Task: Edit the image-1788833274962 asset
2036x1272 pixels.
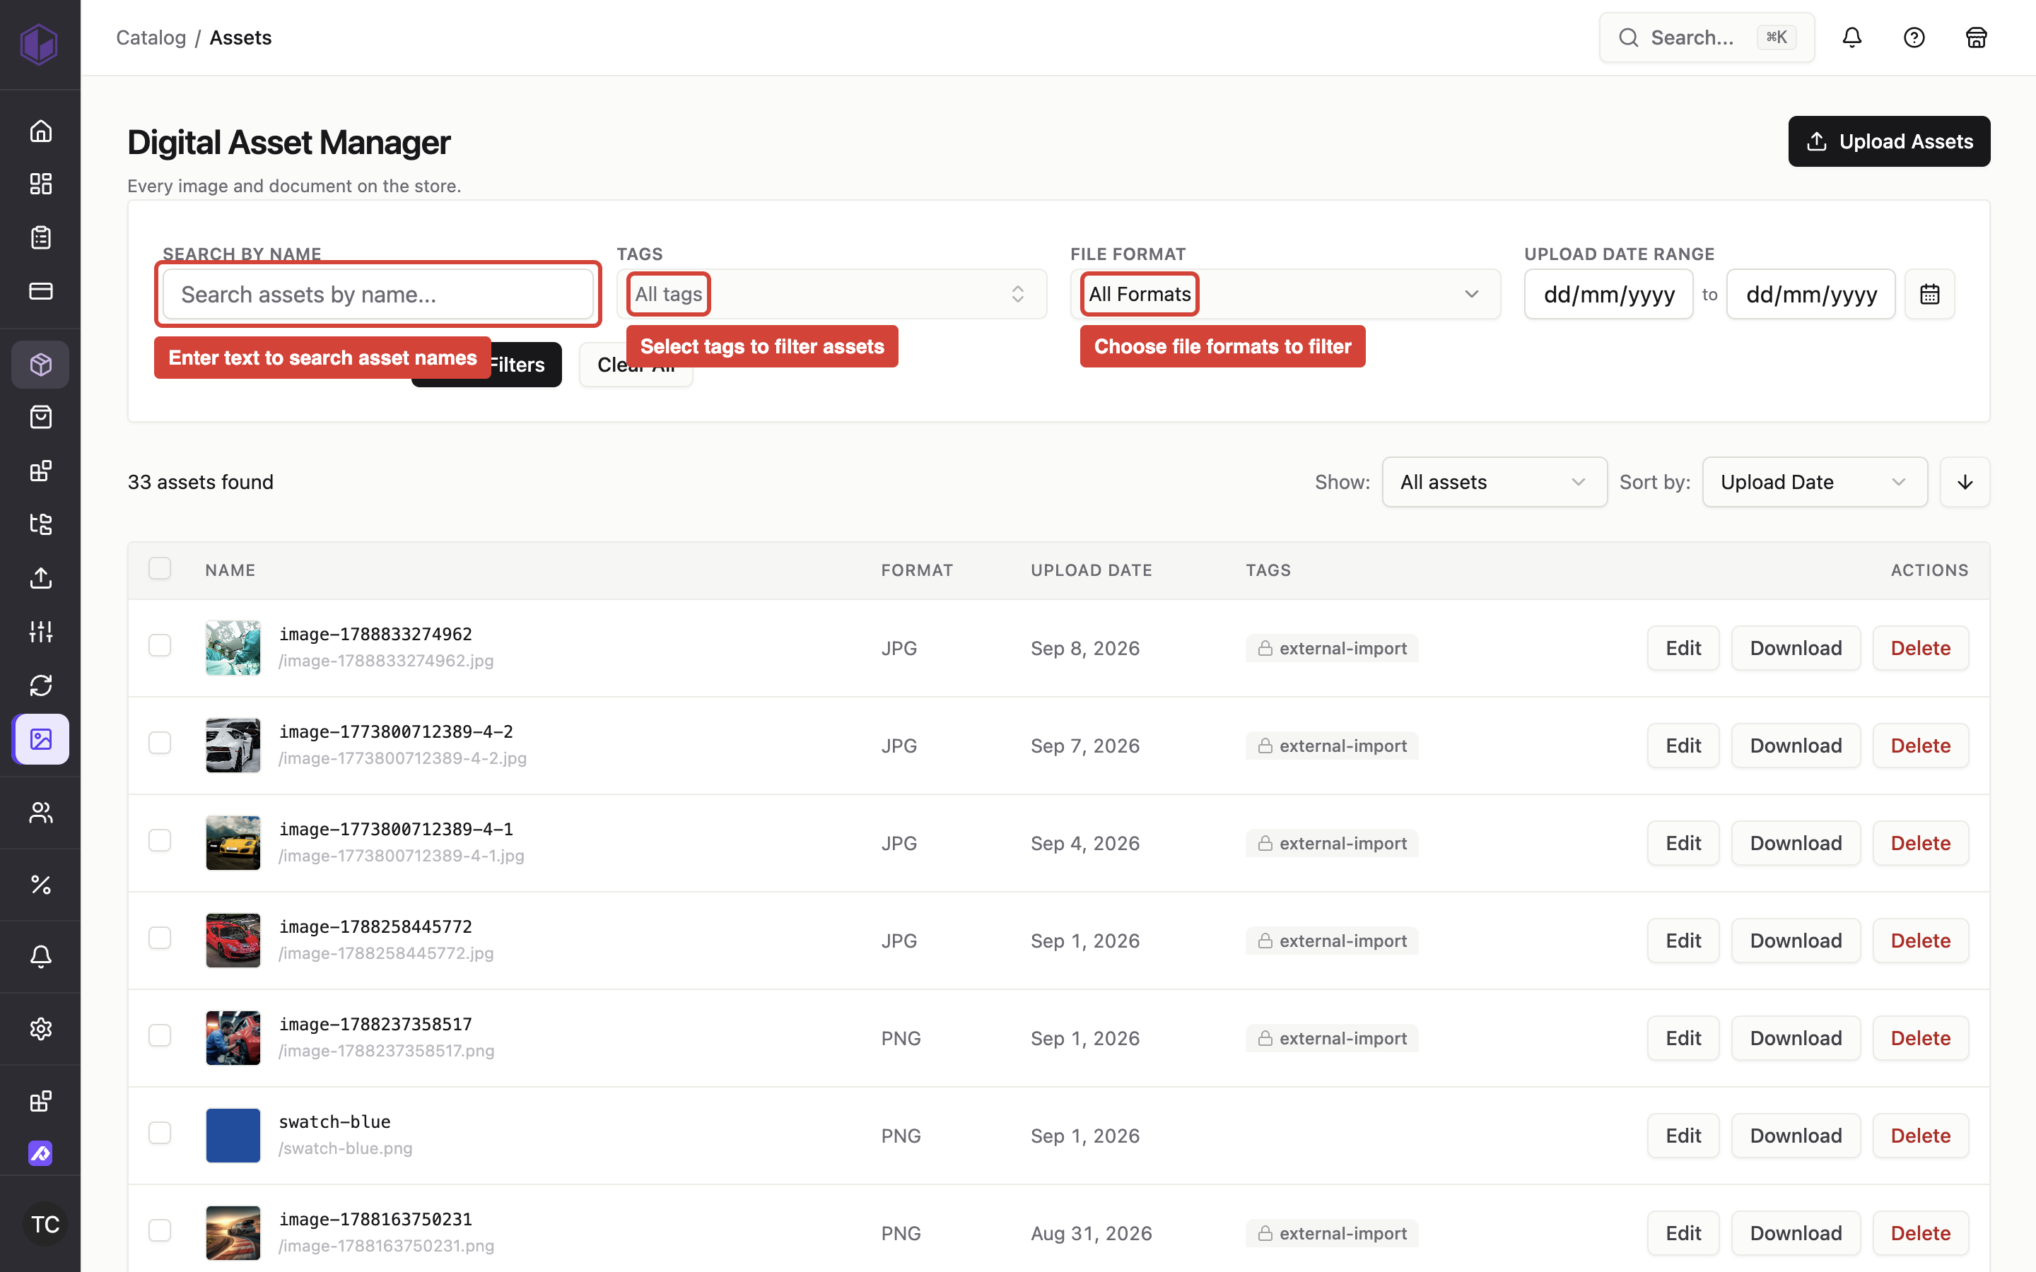Action: pos(1683,648)
